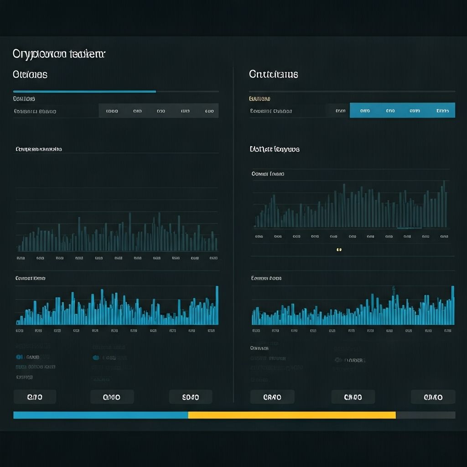467x467 pixels.
Task: Click the yellow pagination dots below the chart
Action: (339, 249)
